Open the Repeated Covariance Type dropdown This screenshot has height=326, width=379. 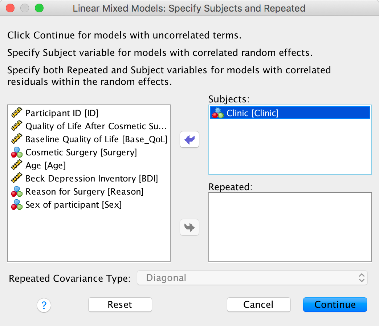[x=252, y=278]
